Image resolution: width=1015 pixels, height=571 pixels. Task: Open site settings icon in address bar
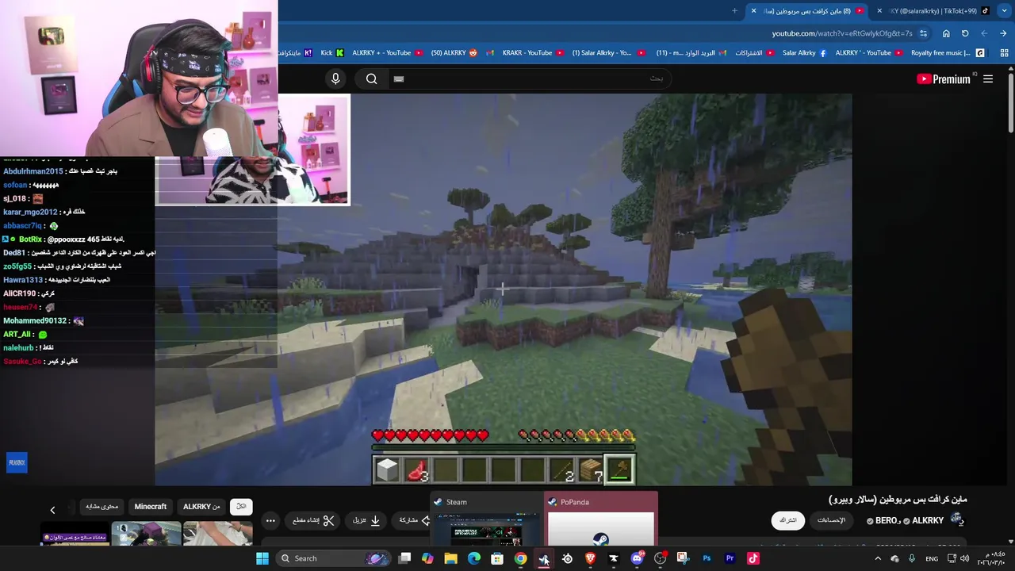pyautogui.click(x=923, y=33)
